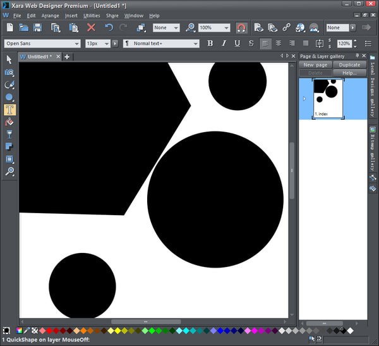The width and height of the screenshot is (379, 346).
Task: Open the Arrange menu
Action: pos(49,15)
